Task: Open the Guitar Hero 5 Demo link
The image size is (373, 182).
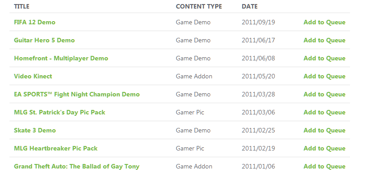Action: (x=44, y=40)
